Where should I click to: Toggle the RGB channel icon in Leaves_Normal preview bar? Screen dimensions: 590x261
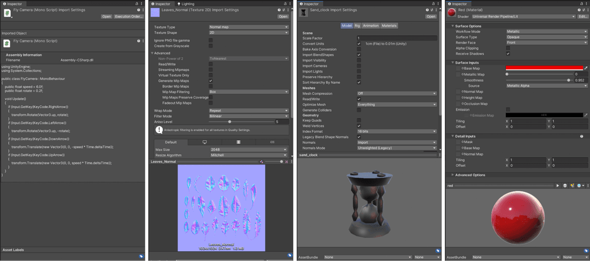tap(262, 161)
